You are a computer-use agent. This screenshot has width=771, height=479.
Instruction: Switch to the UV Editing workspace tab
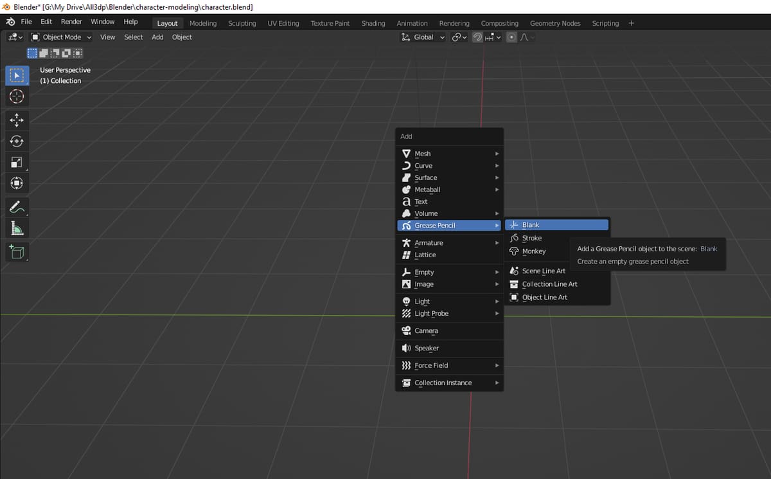283,23
